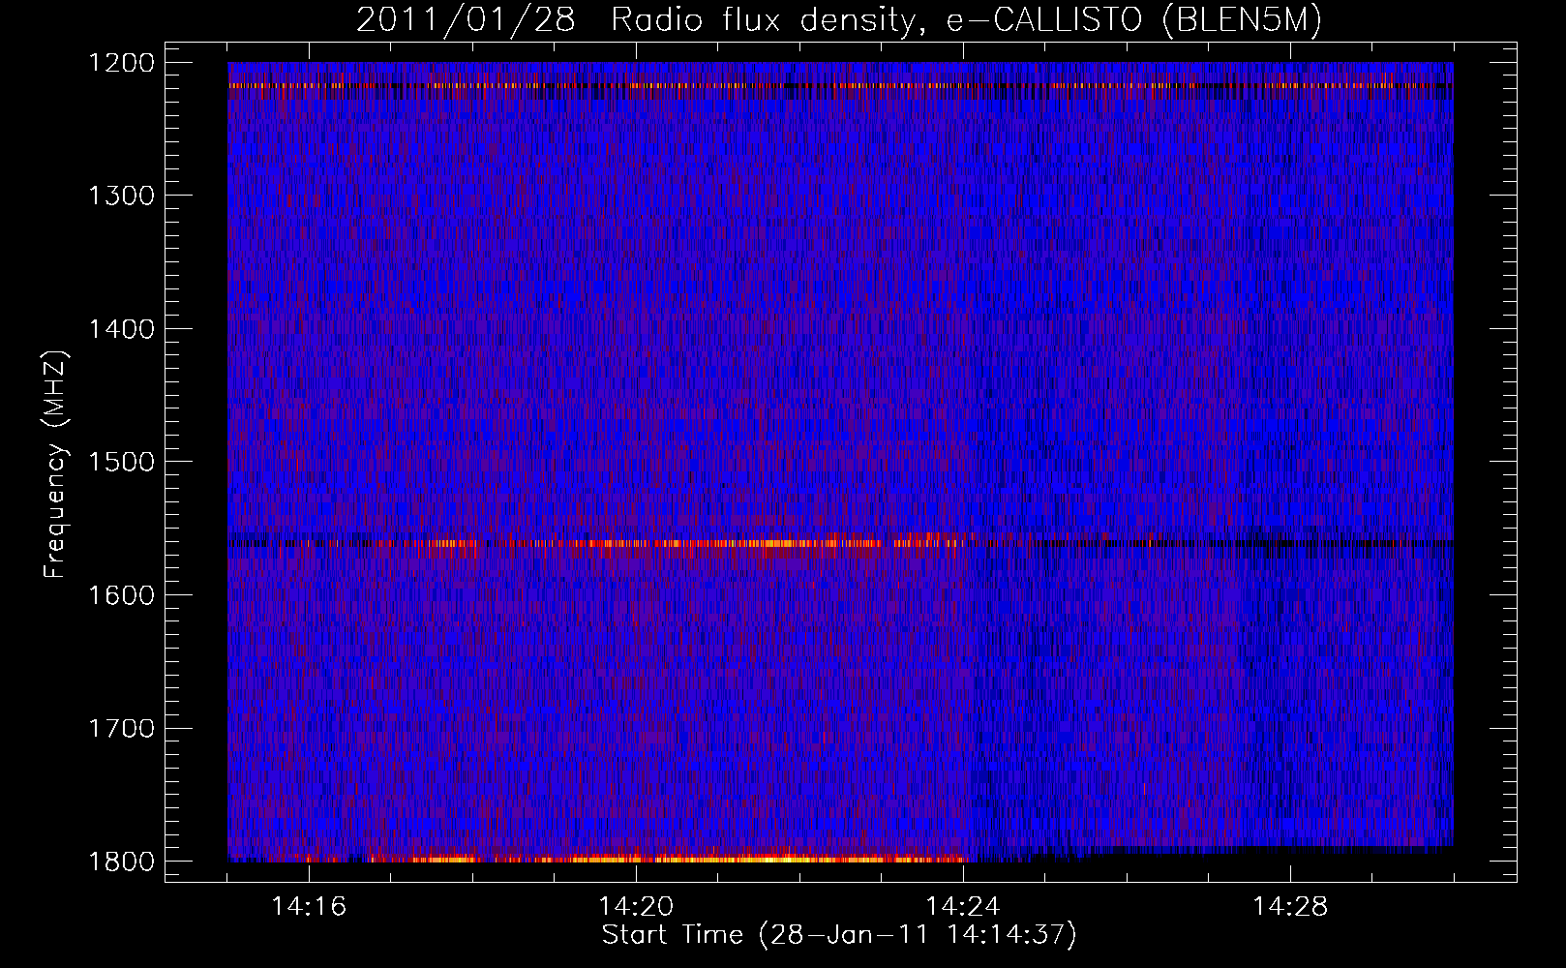Click the 14:24 time tick label

963,907
